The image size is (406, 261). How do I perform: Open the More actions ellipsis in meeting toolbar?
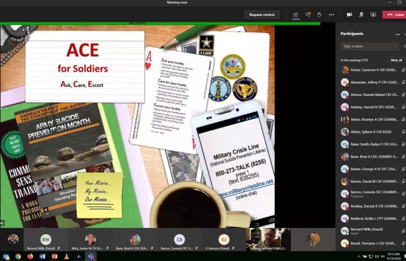(x=331, y=15)
